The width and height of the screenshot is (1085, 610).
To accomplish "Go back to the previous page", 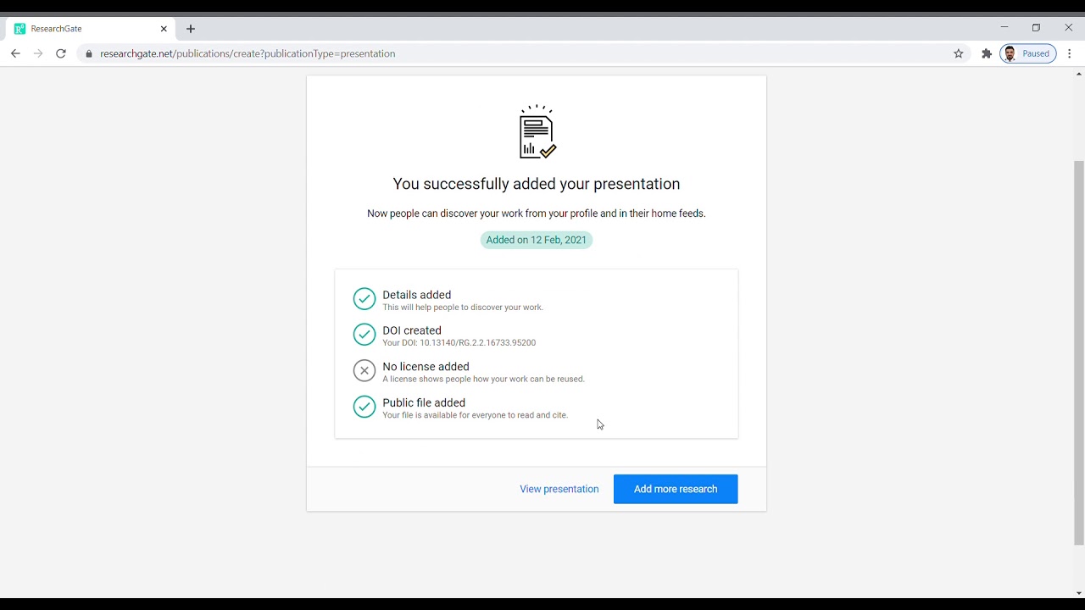I will pyautogui.click(x=15, y=53).
